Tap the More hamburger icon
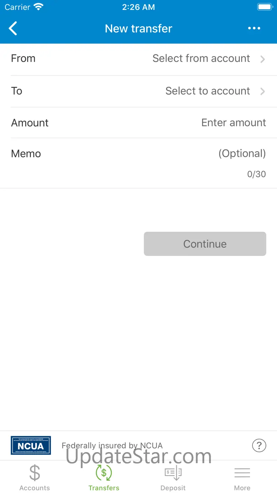Viewport: 277px width, 493px height. click(242, 473)
